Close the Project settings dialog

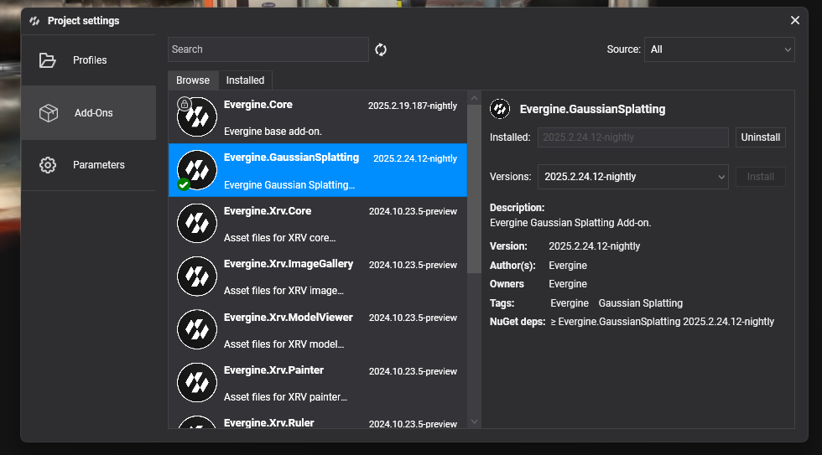point(795,20)
